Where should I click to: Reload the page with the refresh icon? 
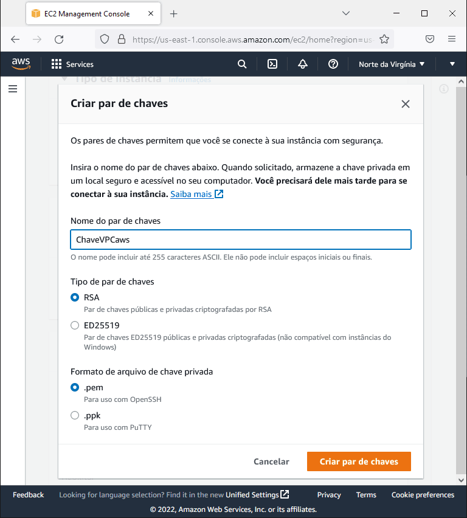tap(59, 40)
